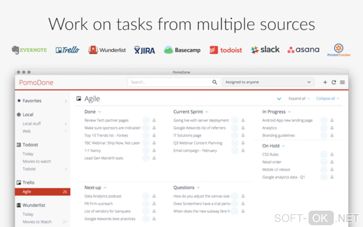The image size is (363, 227).
Task: Click question How do you adjust the canvas size
Action: (x=201, y=196)
